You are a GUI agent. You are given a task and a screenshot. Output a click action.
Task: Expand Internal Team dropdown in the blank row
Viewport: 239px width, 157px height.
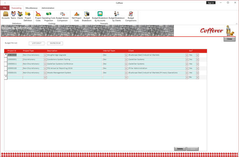point(126,77)
